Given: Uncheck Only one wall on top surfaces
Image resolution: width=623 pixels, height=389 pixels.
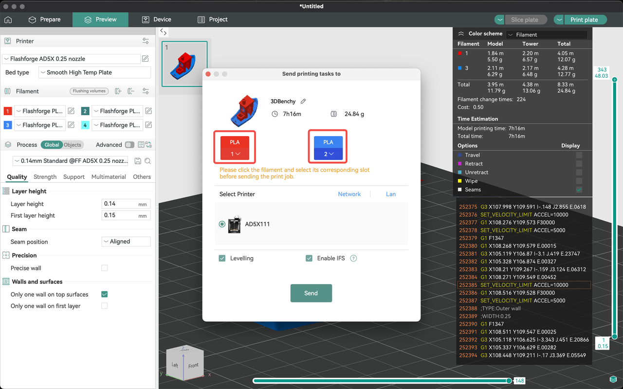Looking at the screenshot, I should point(104,294).
